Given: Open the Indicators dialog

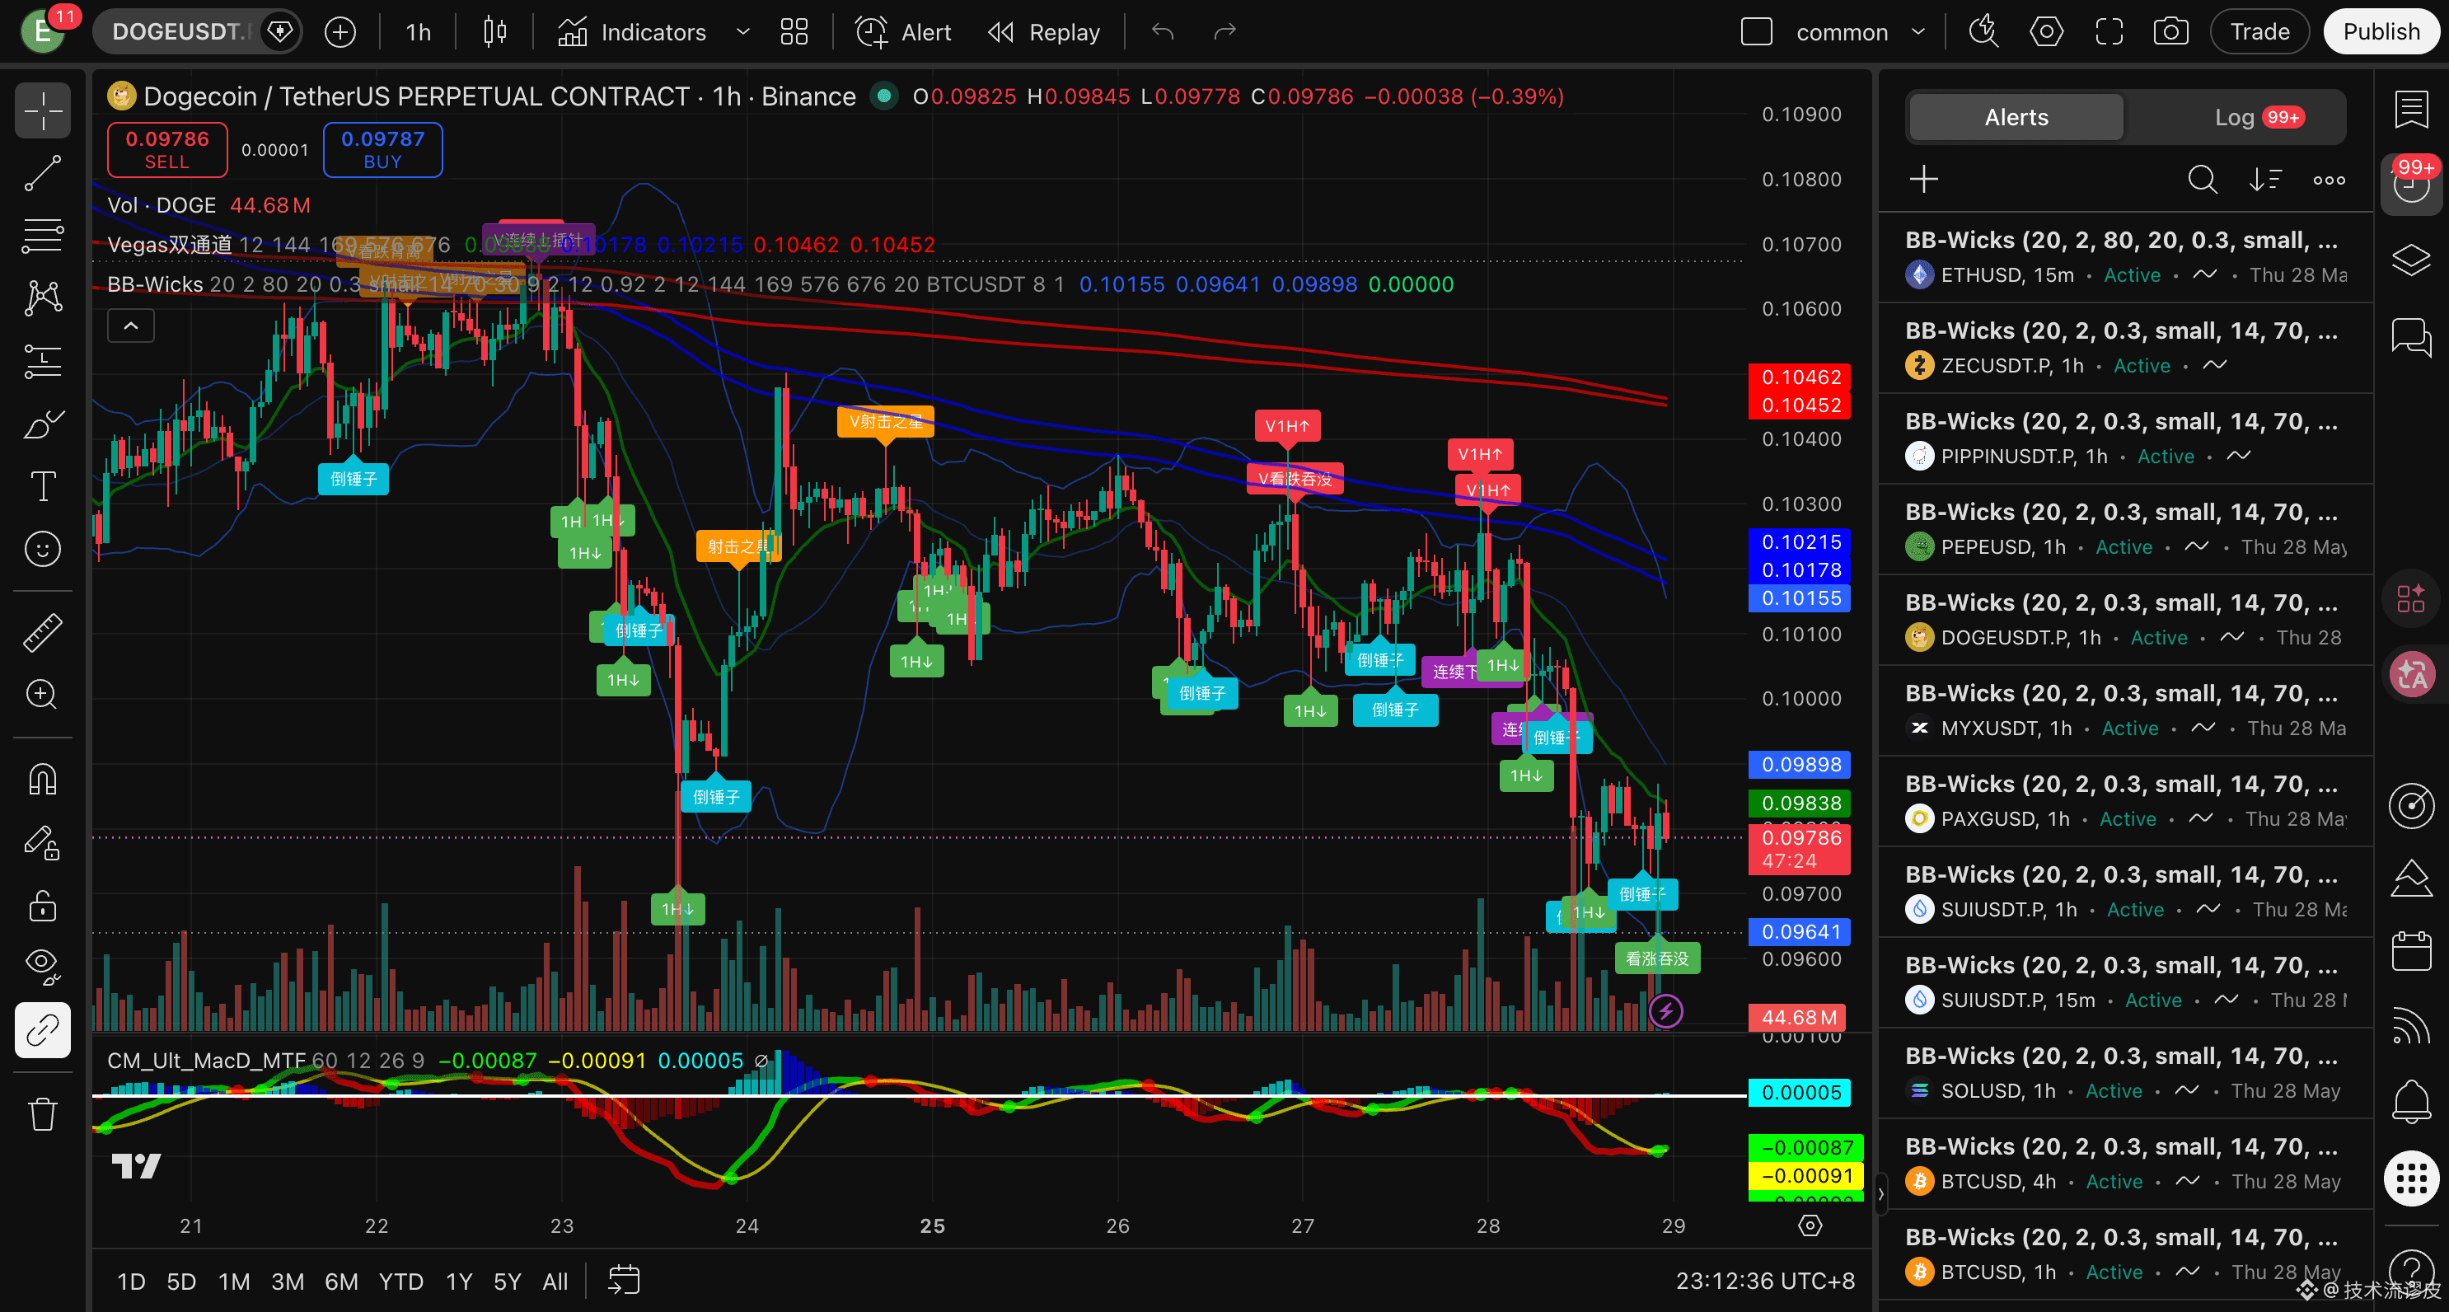Looking at the screenshot, I should pyautogui.click(x=632, y=32).
